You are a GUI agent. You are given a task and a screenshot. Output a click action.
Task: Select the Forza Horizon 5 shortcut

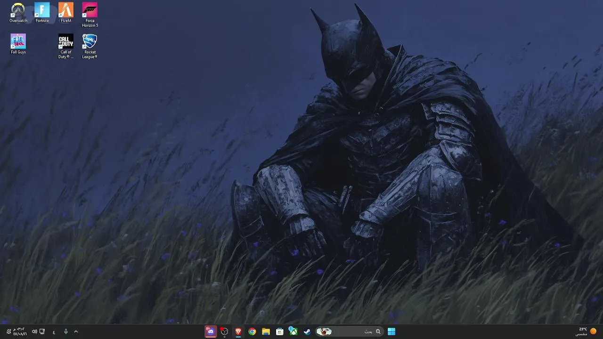[90, 15]
